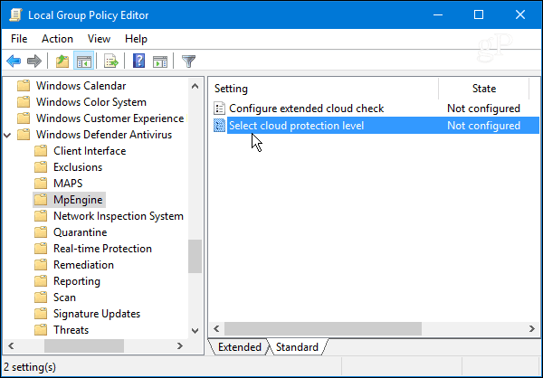Click the tree pane scroll left arrow
This screenshot has width=543, height=378.
point(11,345)
